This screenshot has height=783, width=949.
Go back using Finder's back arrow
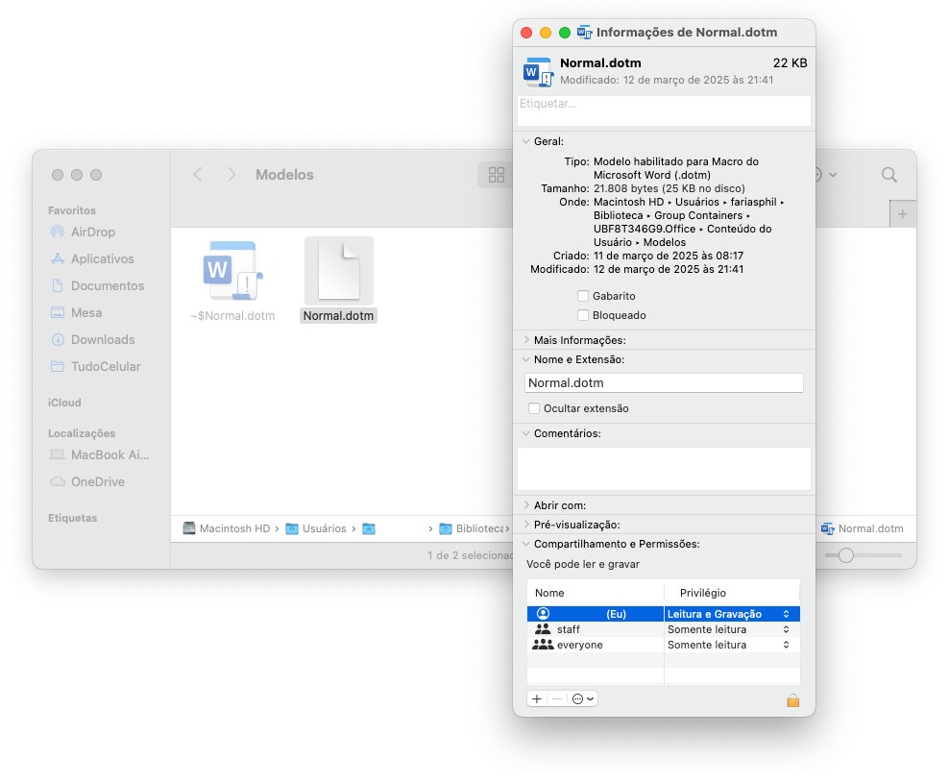pyautogui.click(x=198, y=175)
